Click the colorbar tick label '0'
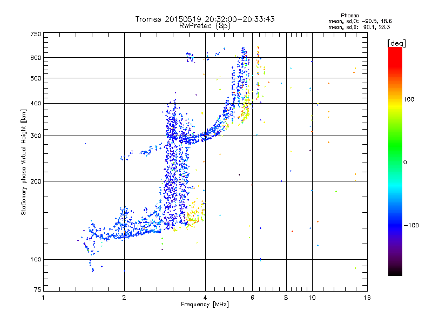Screen dimensions: 432x324 (x=405, y=163)
